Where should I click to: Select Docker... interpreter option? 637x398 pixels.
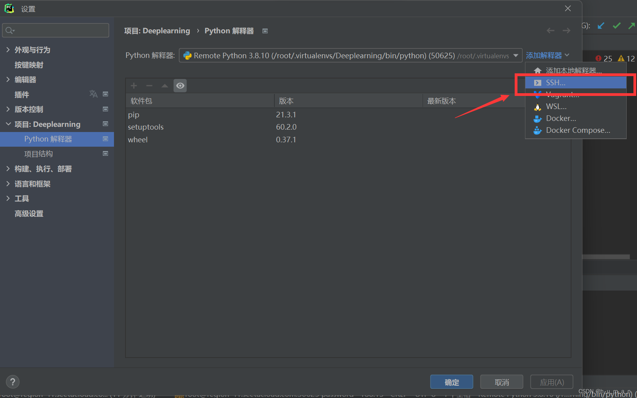click(576, 118)
